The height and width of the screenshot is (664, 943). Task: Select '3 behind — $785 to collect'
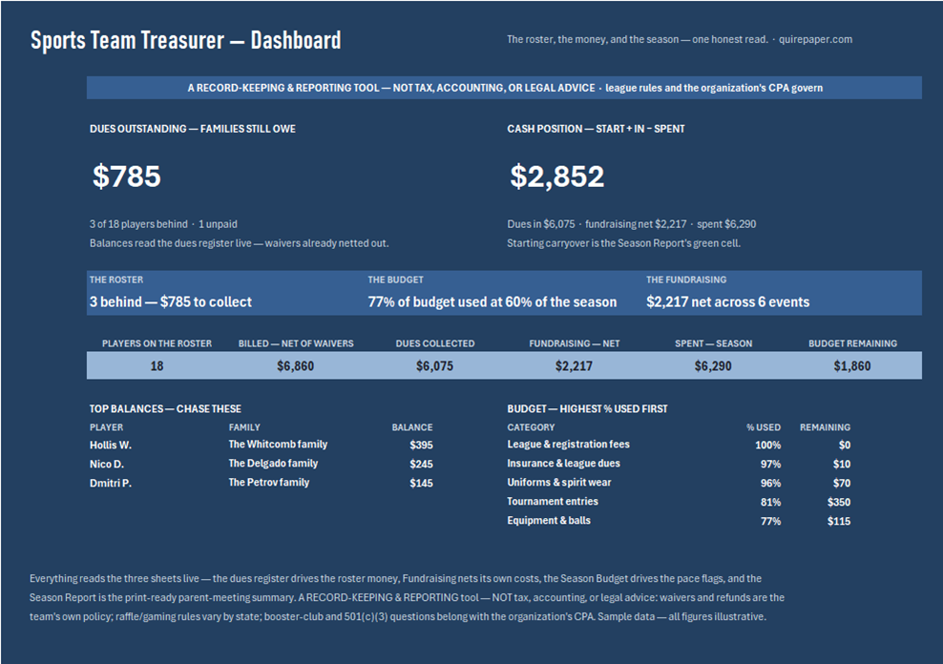171,301
